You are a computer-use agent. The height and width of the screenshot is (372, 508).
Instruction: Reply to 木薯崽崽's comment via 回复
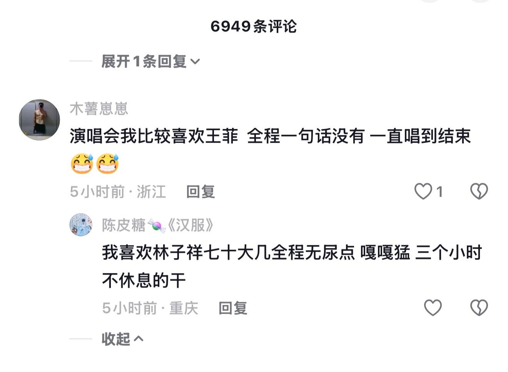(x=201, y=191)
